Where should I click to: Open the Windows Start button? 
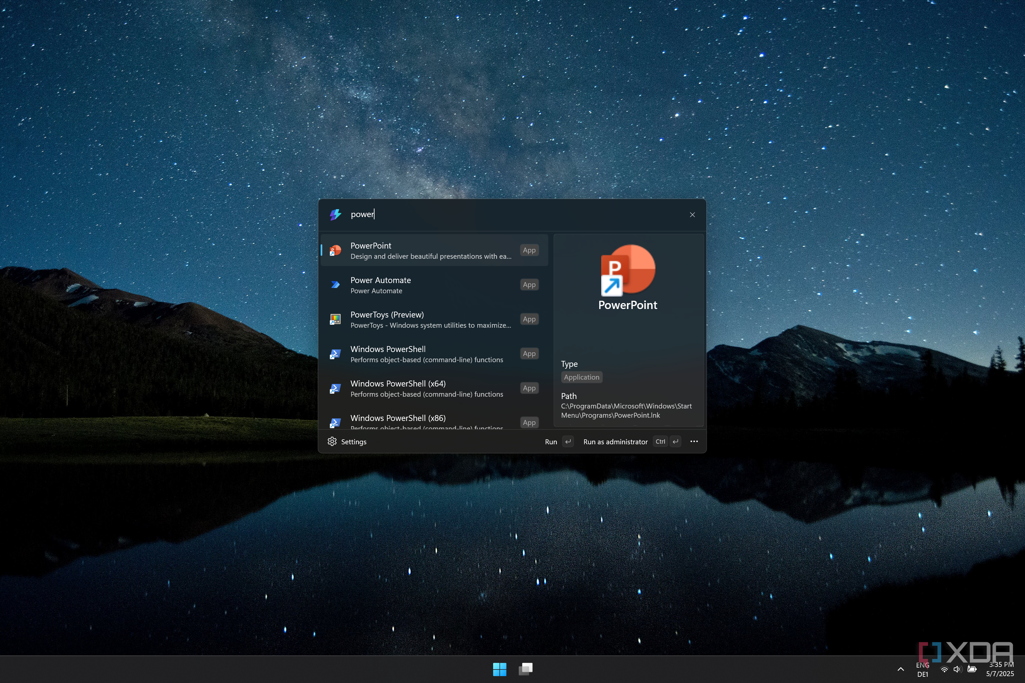point(499,669)
